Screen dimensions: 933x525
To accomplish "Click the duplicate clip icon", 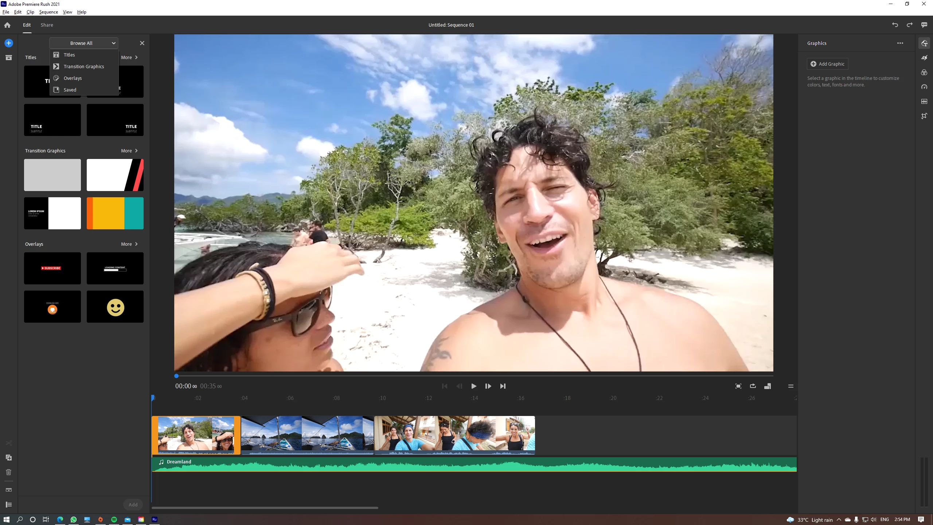I will pyautogui.click(x=9, y=458).
